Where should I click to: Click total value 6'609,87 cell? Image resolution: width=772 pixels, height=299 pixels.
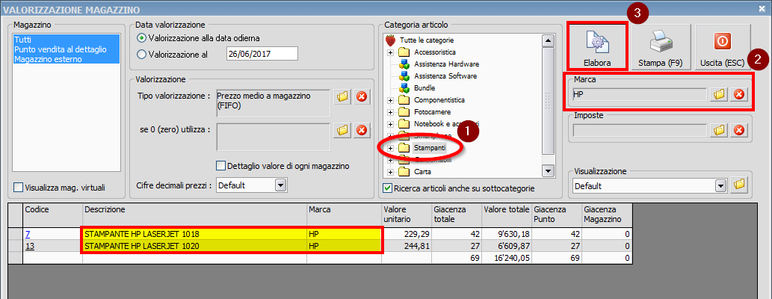507,245
